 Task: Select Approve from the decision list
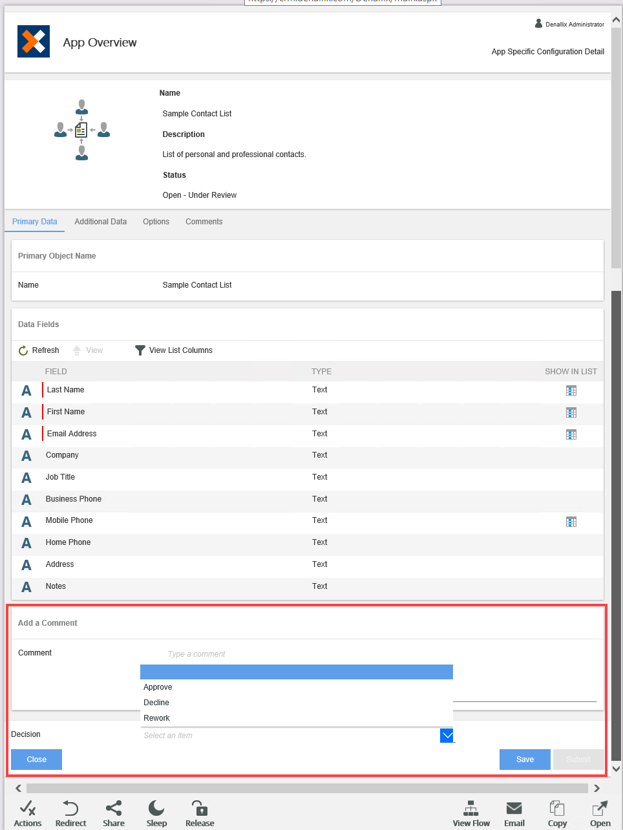(158, 687)
